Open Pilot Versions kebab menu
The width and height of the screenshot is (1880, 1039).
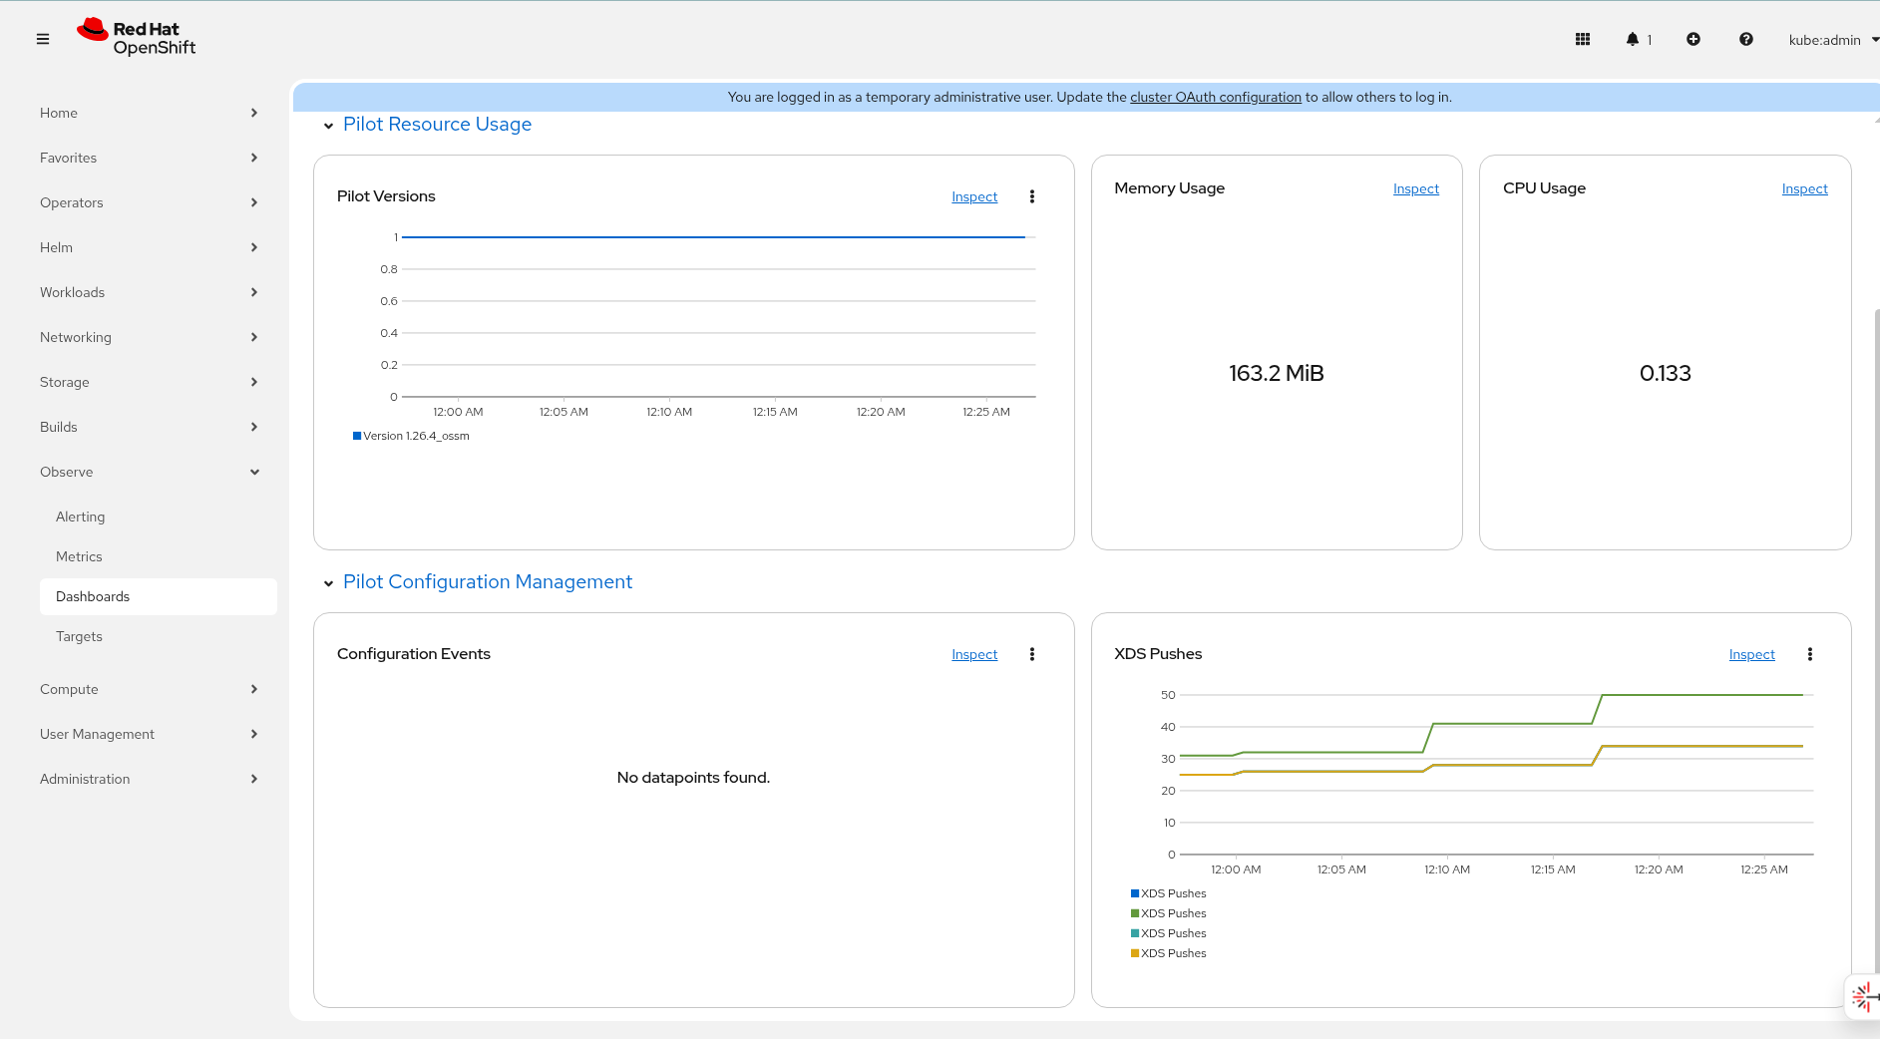pos(1032,196)
